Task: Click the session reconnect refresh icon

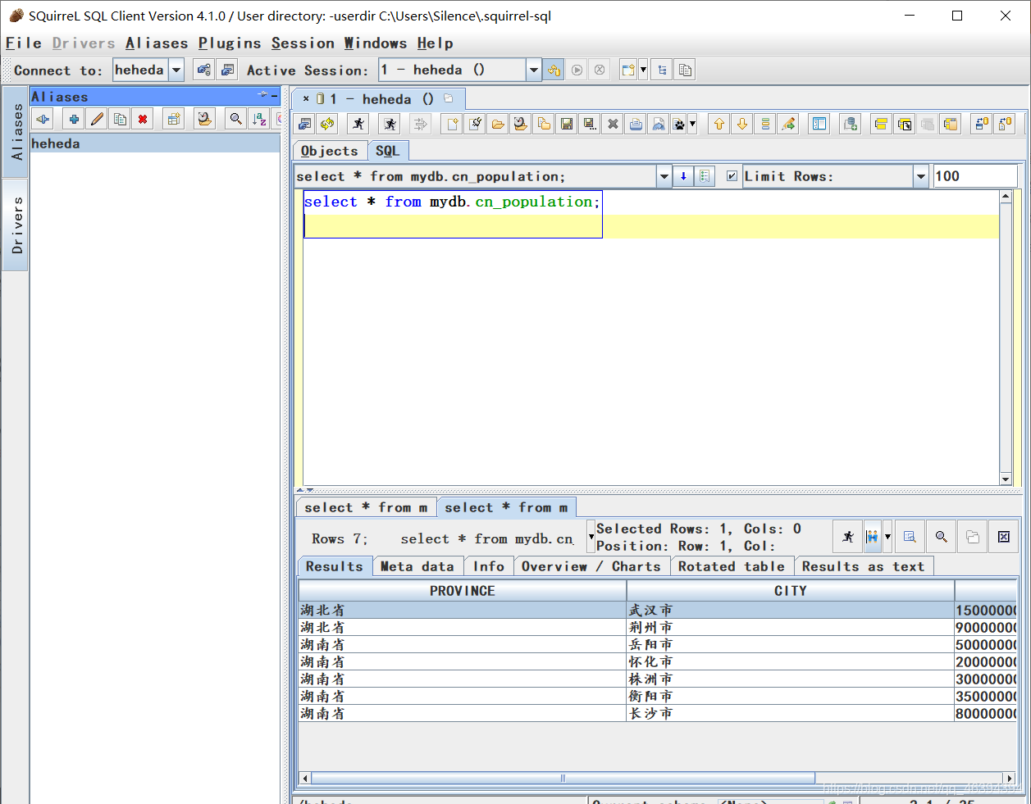Action: [327, 124]
